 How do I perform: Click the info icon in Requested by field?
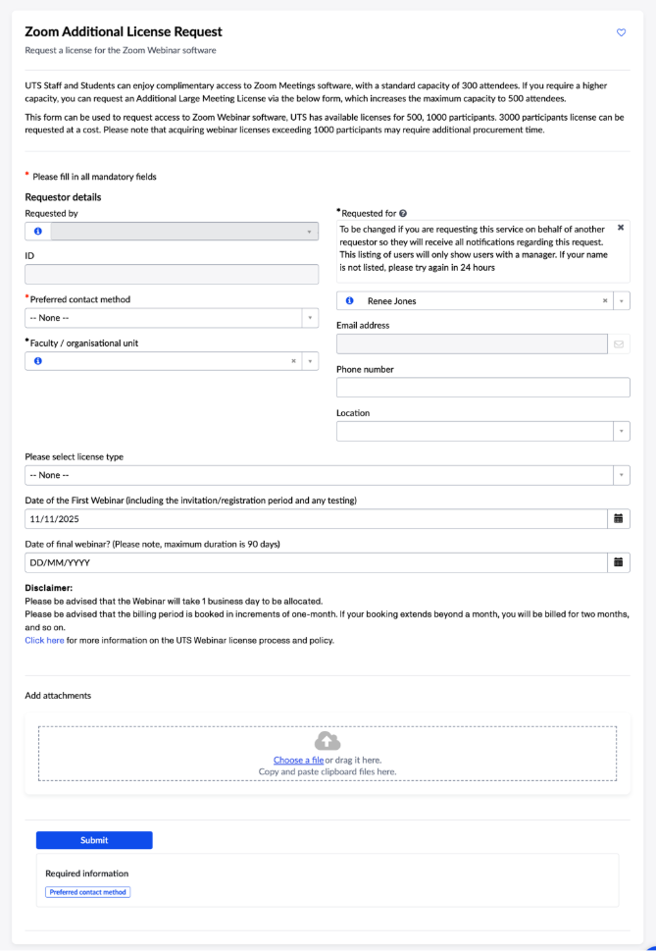coord(38,231)
